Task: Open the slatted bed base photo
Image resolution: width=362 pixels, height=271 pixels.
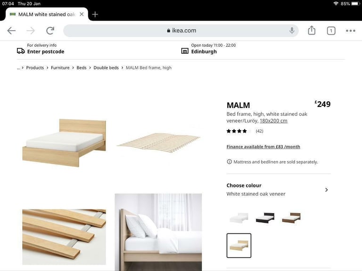Action: click(x=158, y=143)
